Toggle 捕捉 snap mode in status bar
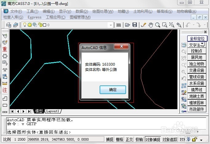 pos(109,139)
